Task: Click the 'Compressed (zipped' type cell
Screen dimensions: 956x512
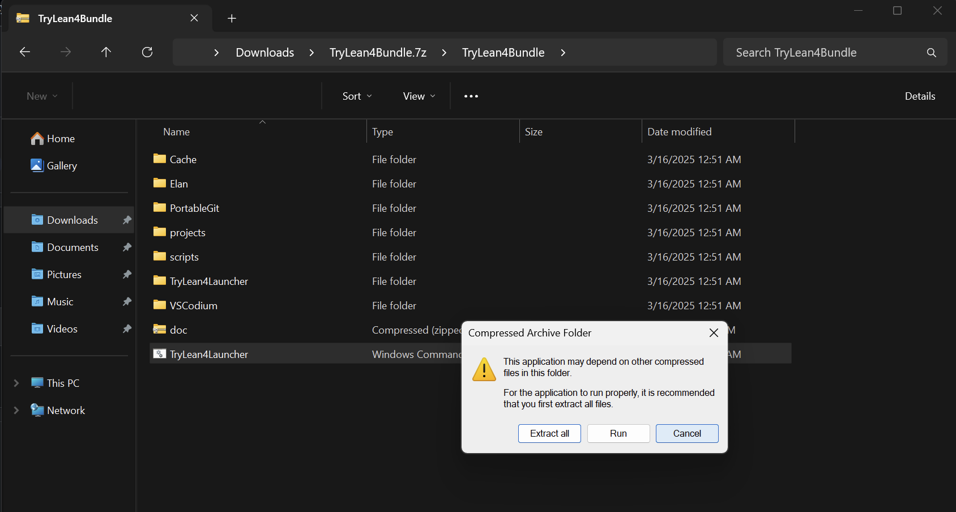Action: (417, 330)
